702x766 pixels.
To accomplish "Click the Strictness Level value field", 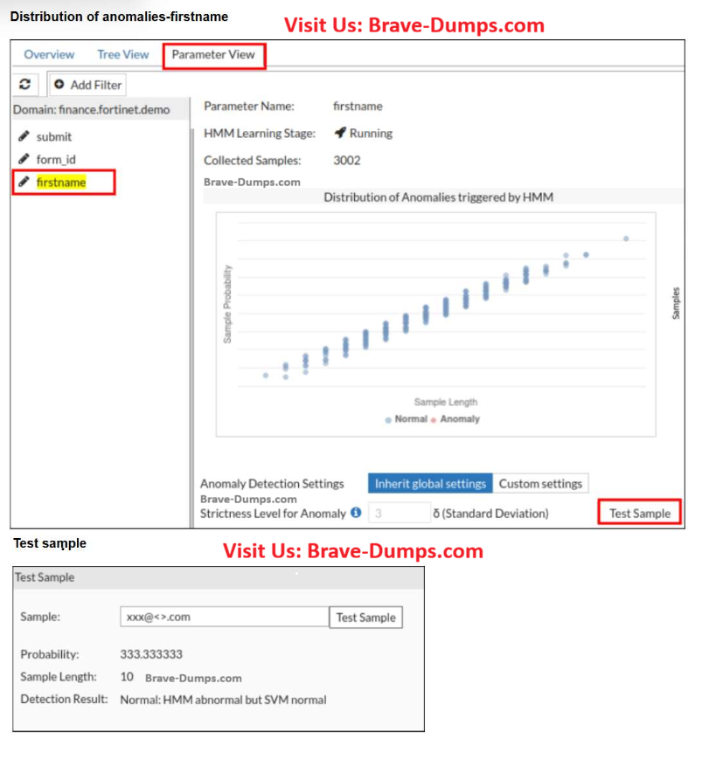I will (399, 514).
